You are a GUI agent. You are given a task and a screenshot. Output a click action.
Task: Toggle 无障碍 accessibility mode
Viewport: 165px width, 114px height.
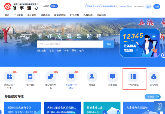point(89,6)
